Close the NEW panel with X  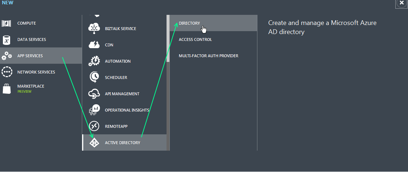[x=401, y=4]
